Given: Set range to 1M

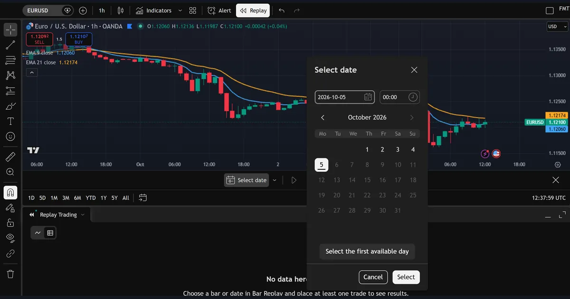Looking at the screenshot, I should (x=54, y=198).
